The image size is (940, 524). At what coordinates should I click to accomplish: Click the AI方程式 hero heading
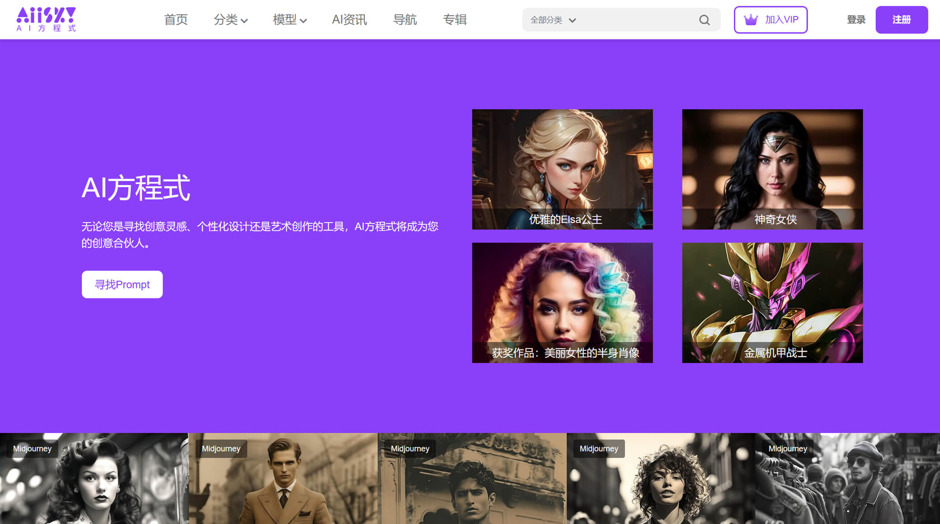[x=136, y=187]
